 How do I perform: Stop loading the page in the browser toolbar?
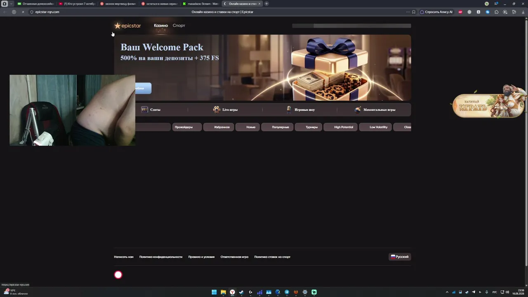coord(23,12)
